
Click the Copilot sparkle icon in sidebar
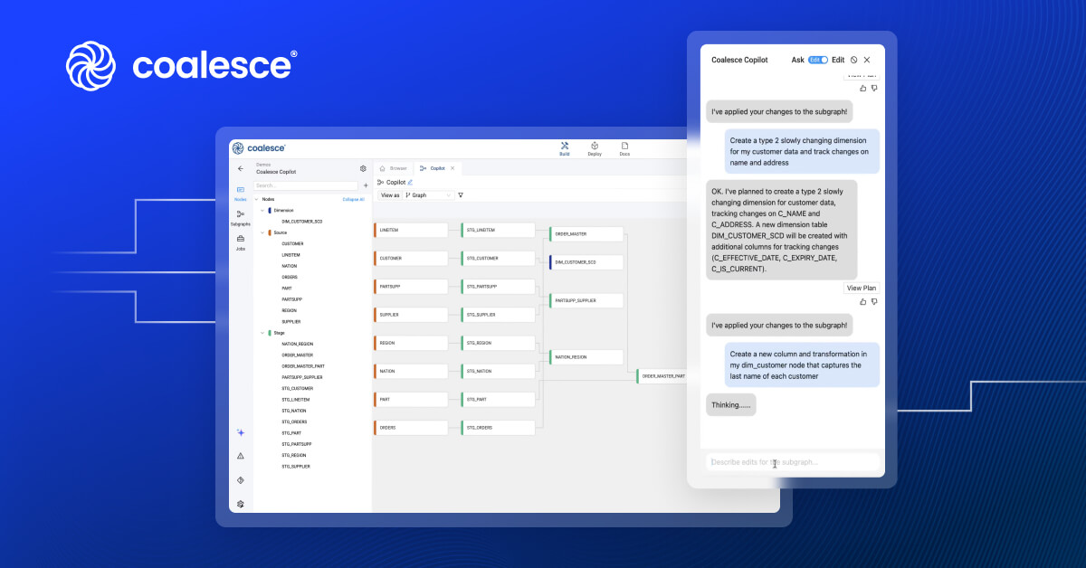[x=240, y=433]
